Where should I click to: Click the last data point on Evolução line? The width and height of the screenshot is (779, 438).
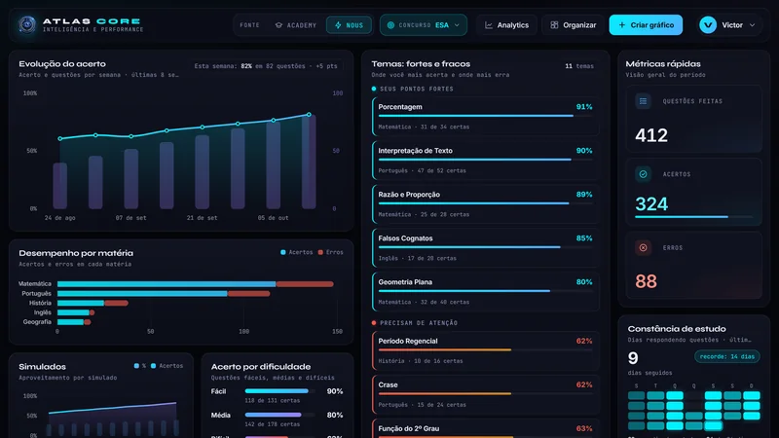click(309, 115)
